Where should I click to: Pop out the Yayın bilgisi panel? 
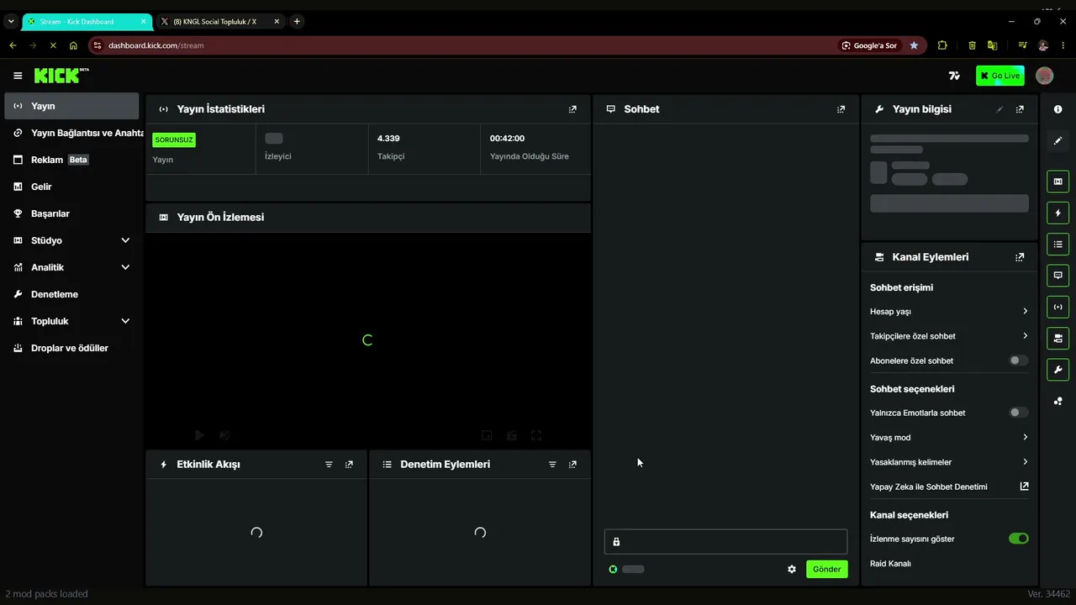pos(1020,109)
